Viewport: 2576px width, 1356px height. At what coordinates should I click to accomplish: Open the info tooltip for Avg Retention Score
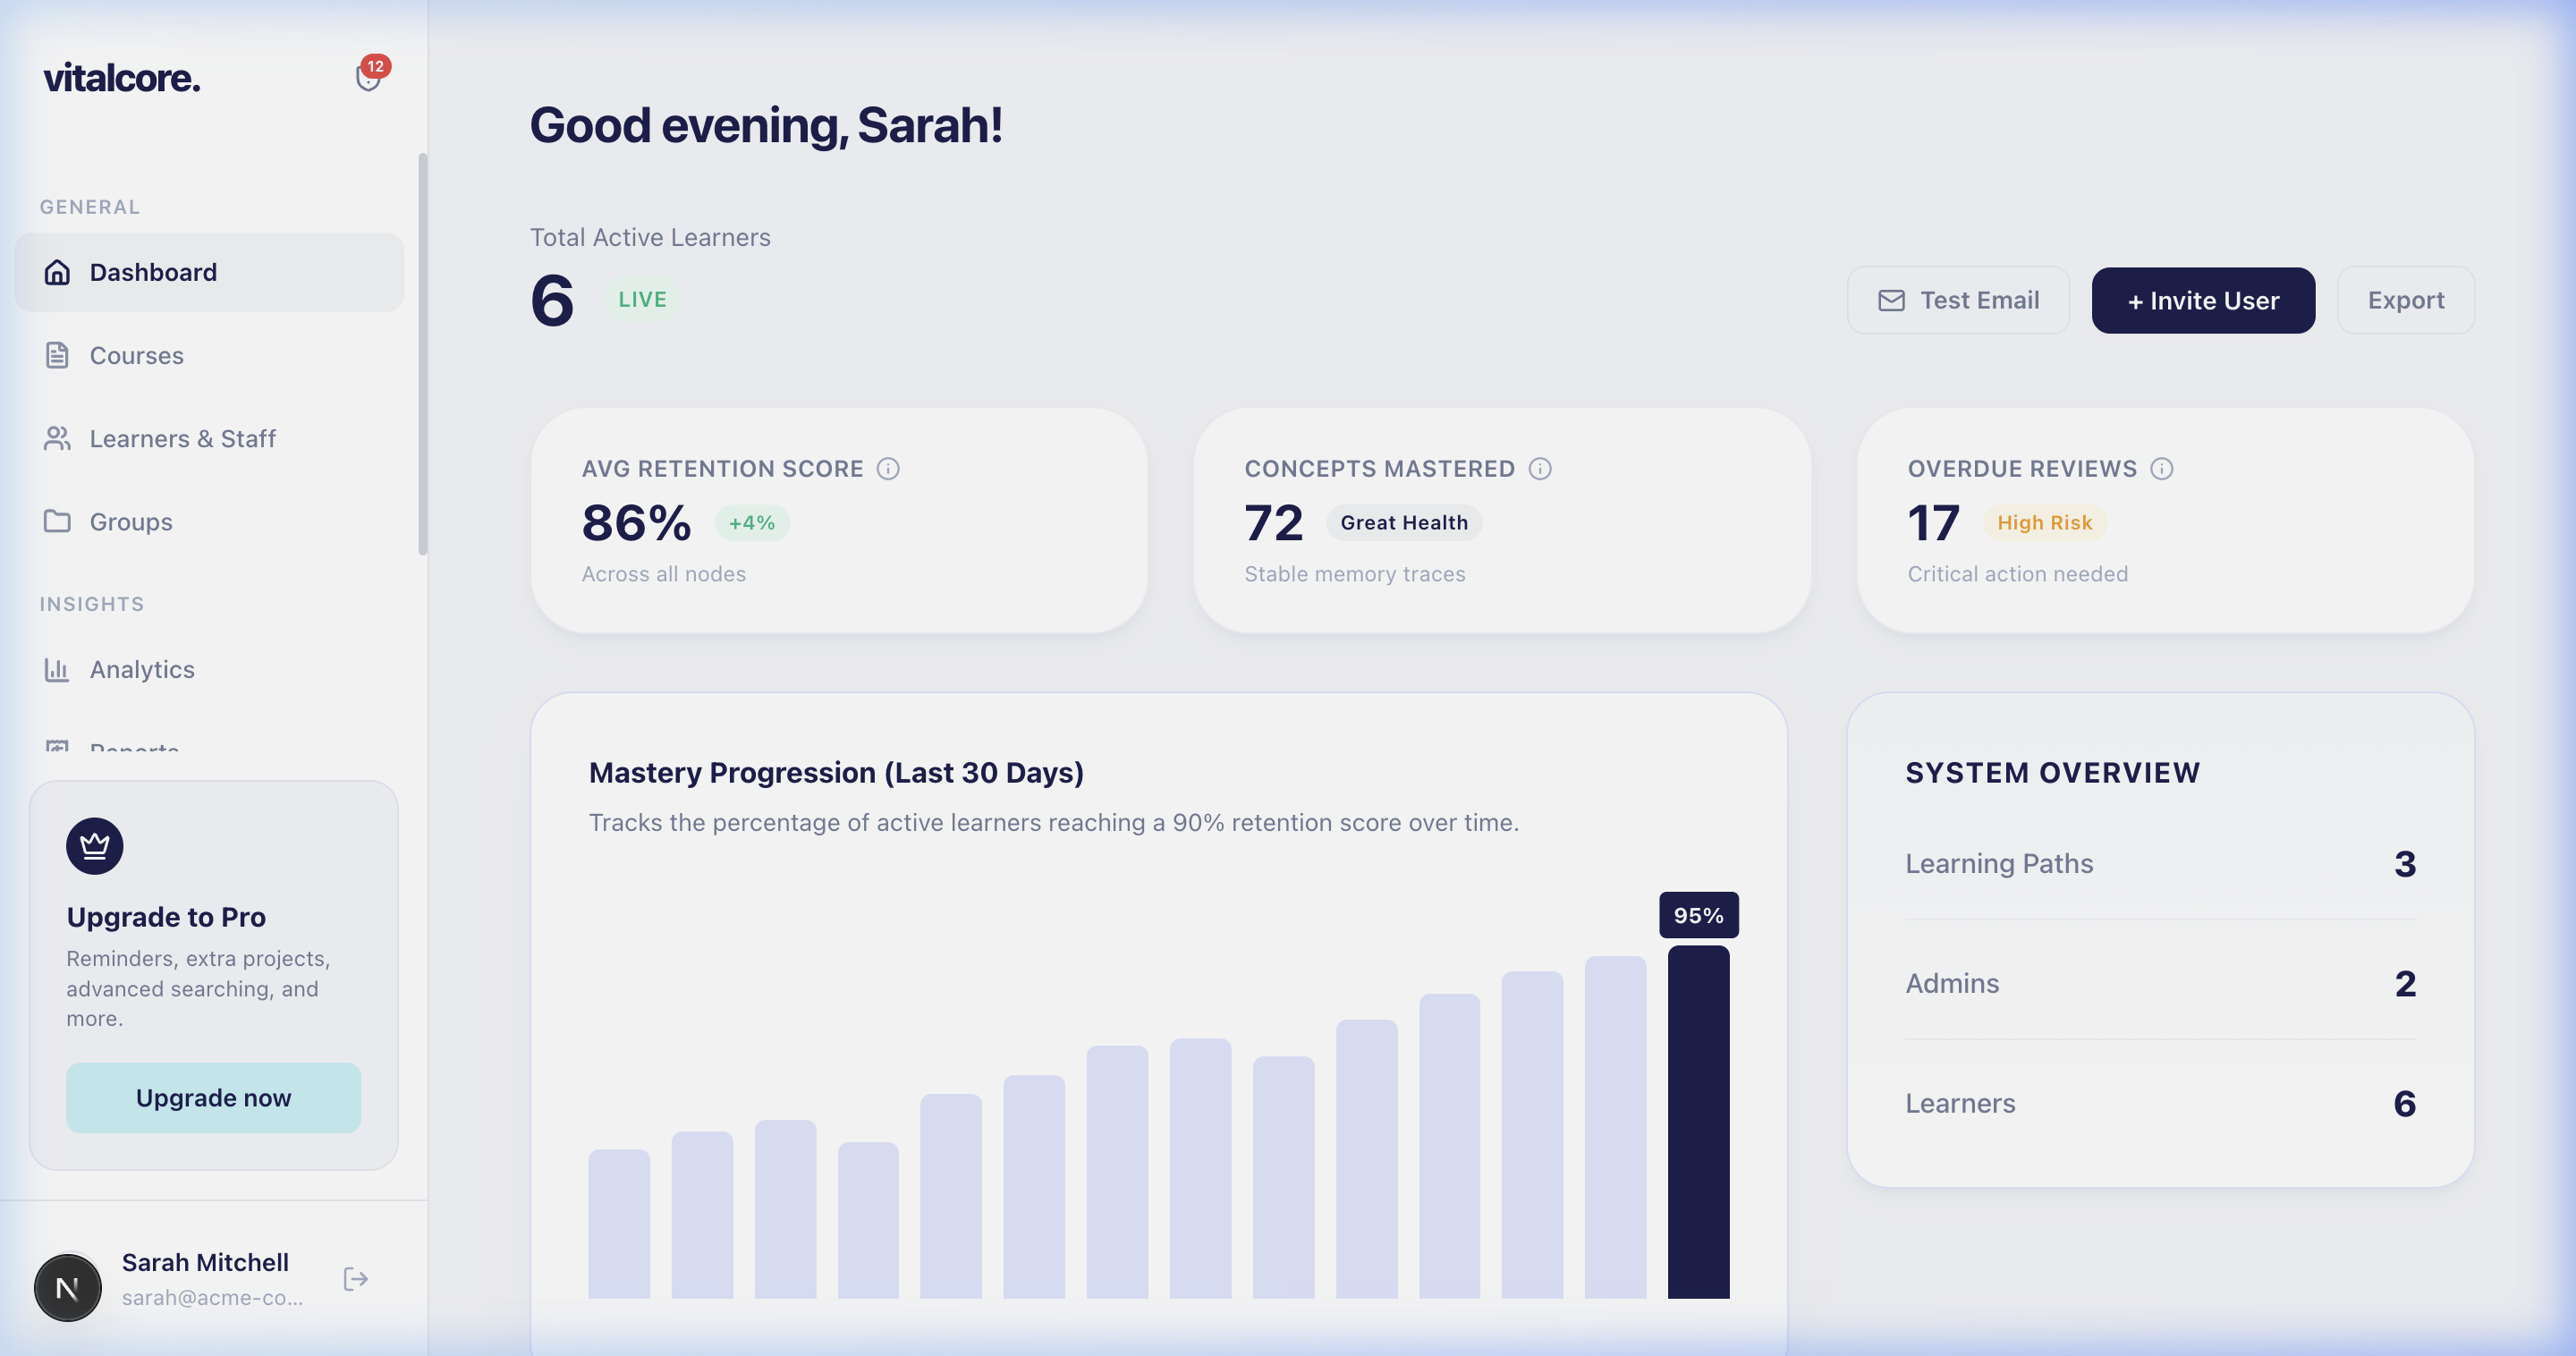(890, 468)
